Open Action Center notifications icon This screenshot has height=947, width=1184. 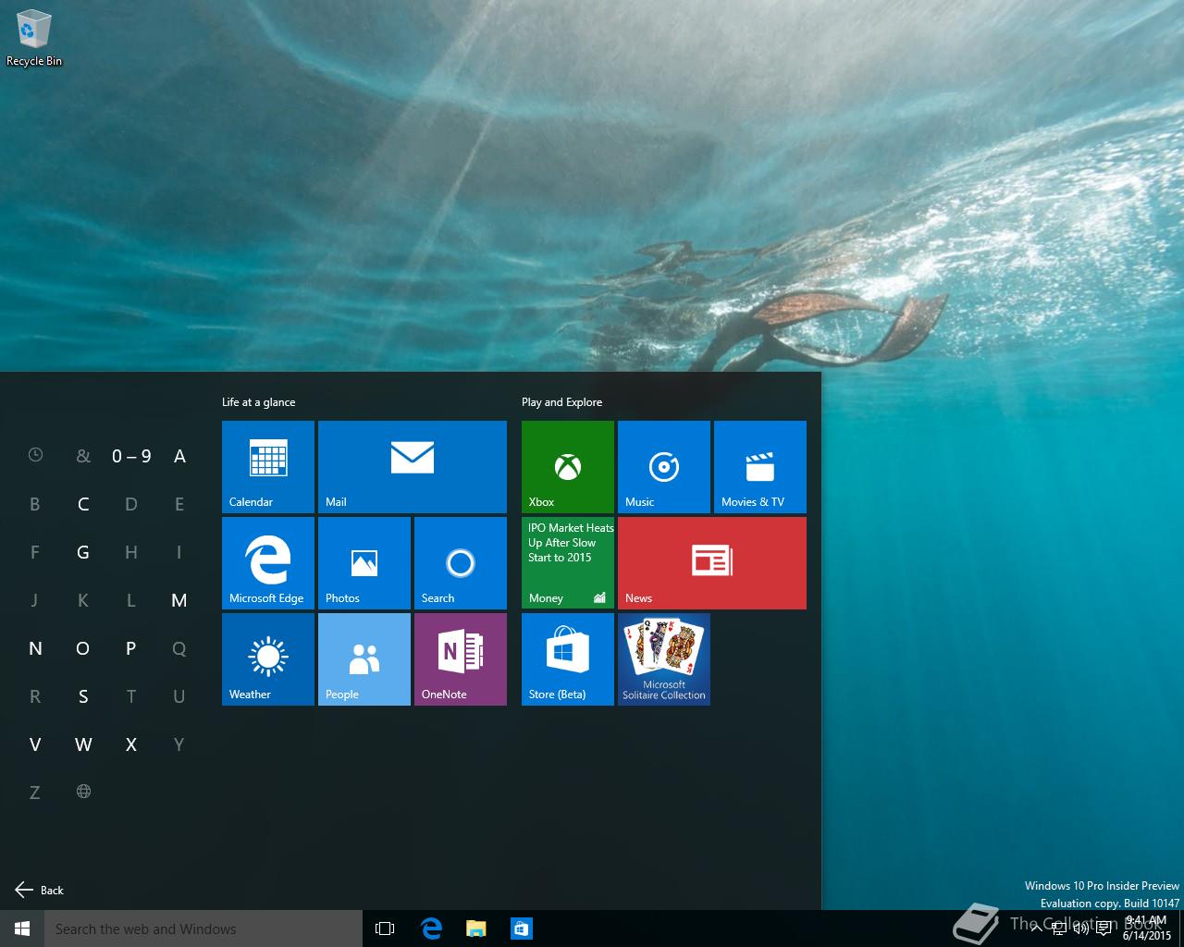coord(1103,929)
